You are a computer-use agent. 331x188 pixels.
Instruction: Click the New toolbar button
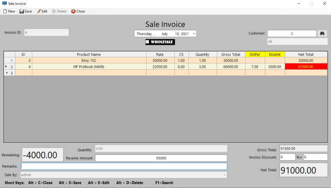coord(9,11)
